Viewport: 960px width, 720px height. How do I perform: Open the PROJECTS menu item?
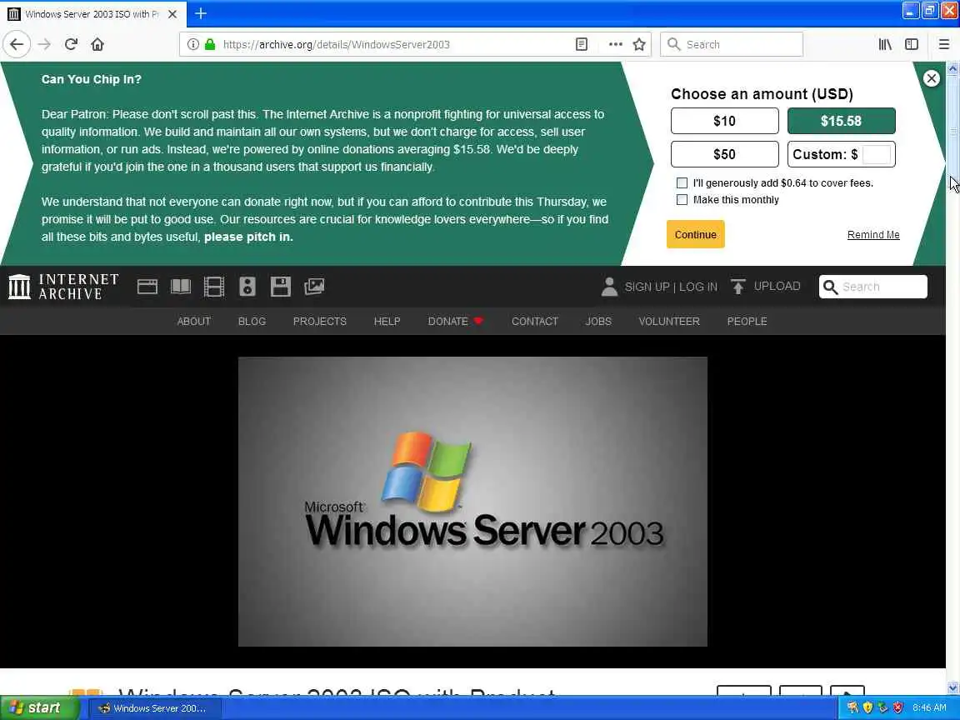click(x=320, y=322)
